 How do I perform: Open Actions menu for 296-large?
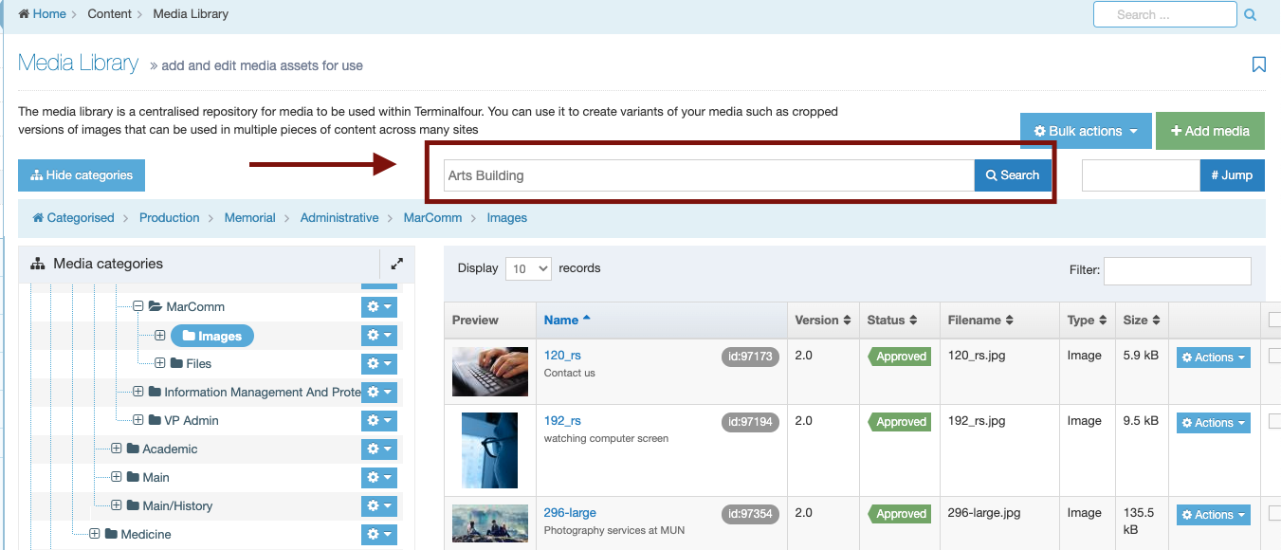[1214, 515]
